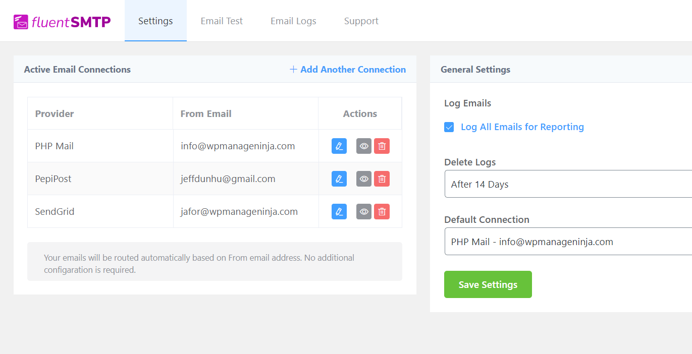Select the PepiPost provider cell
This screenshot has width=692, height=354.
[x=100, y=179]
